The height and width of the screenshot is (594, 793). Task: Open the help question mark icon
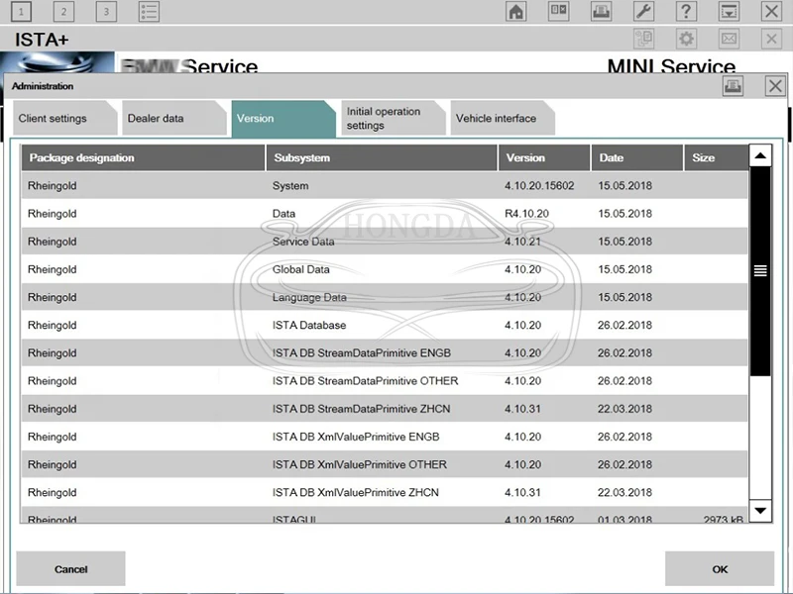tap(686, 11)
